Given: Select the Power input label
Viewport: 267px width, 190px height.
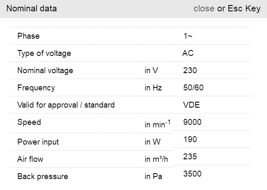Looking at the screenshot, I should coord(38,142).
